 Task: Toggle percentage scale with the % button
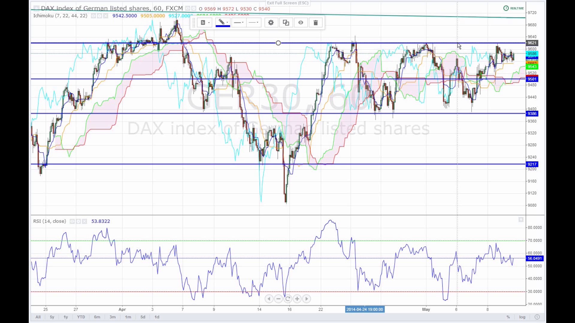pos(508,317)
